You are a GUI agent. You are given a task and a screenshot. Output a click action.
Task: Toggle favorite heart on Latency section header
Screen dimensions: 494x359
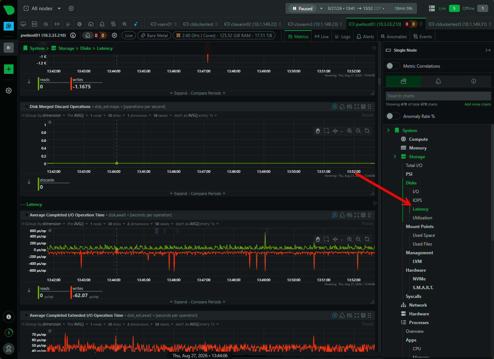tap(375, 203)
